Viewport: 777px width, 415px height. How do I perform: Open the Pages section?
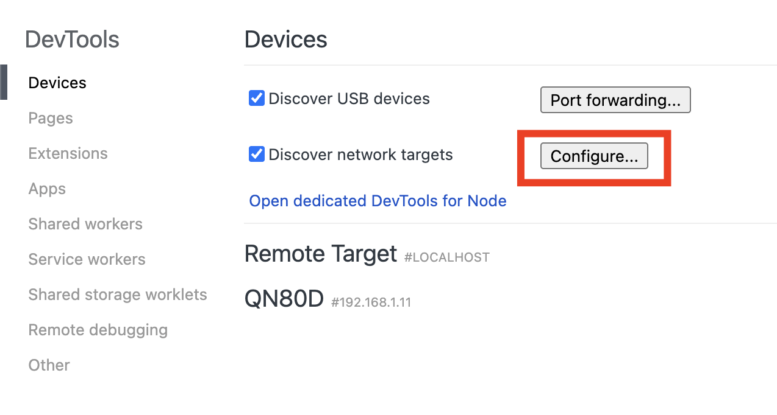pyautogui.click(x=50, y=118)
